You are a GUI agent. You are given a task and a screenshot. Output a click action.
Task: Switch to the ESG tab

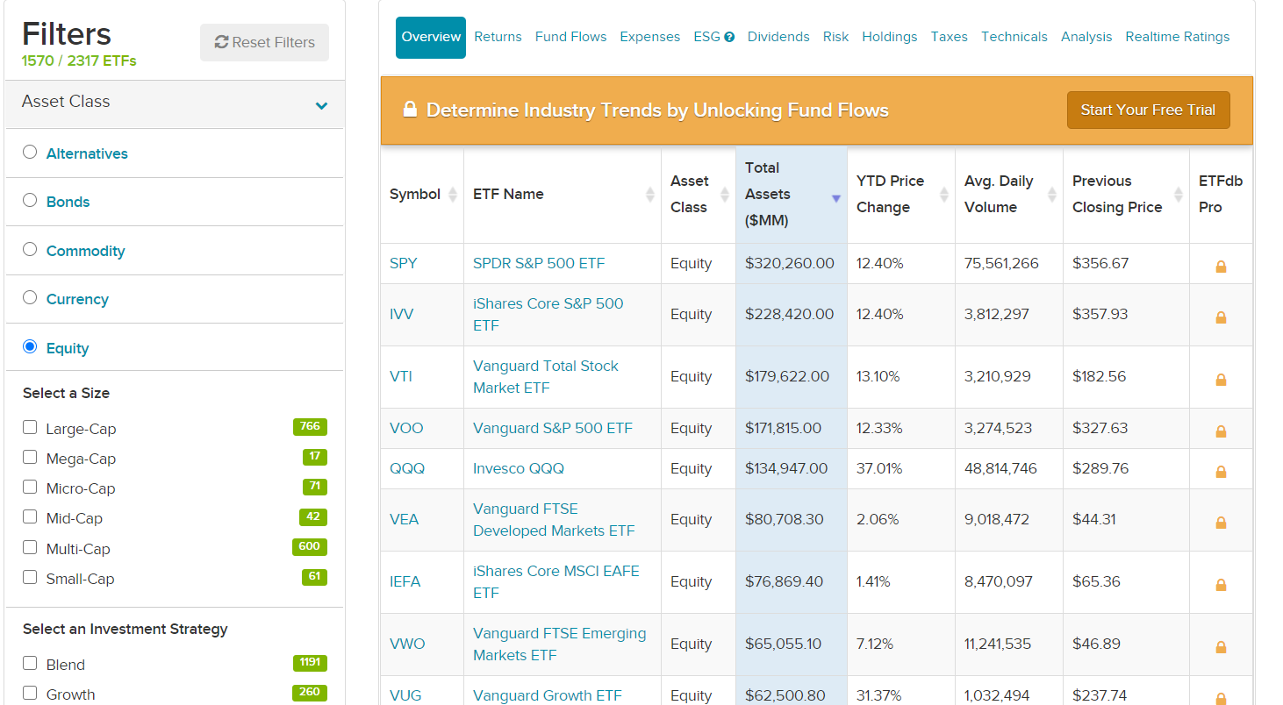[x=706, y=37]
